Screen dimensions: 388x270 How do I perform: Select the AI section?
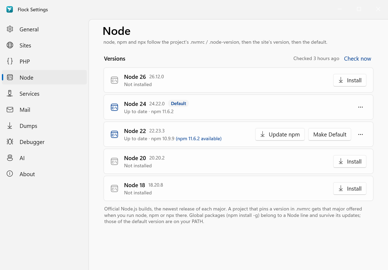point(44,158)
